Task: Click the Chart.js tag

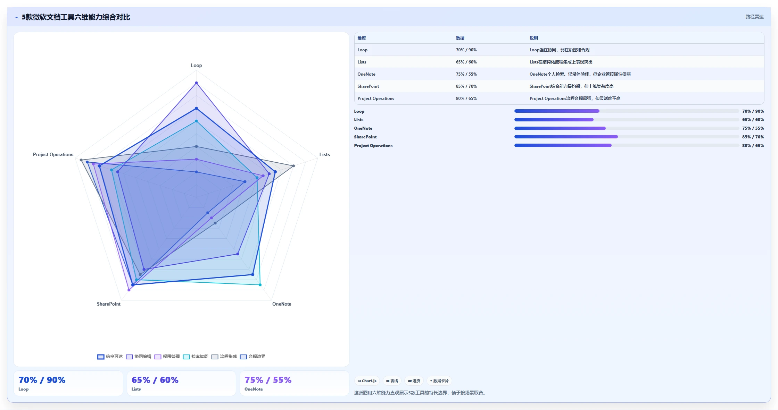Action: coord(367,381)
